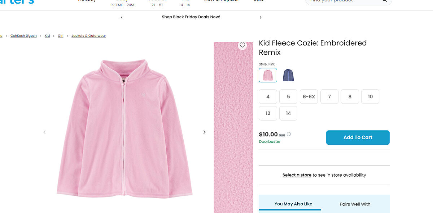Switch to Pairs Well With tab

point(355,204)
